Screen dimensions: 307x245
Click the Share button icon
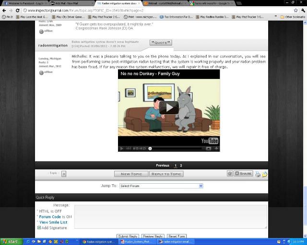(243, 174)
